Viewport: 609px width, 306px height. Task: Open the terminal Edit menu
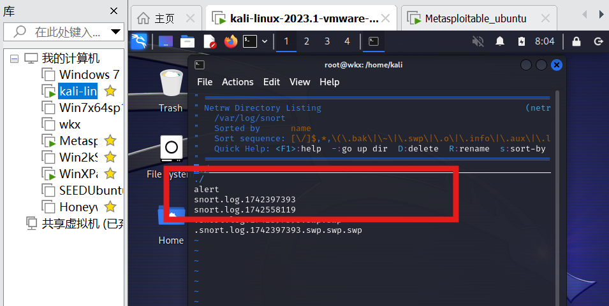[x=272, y=81]
